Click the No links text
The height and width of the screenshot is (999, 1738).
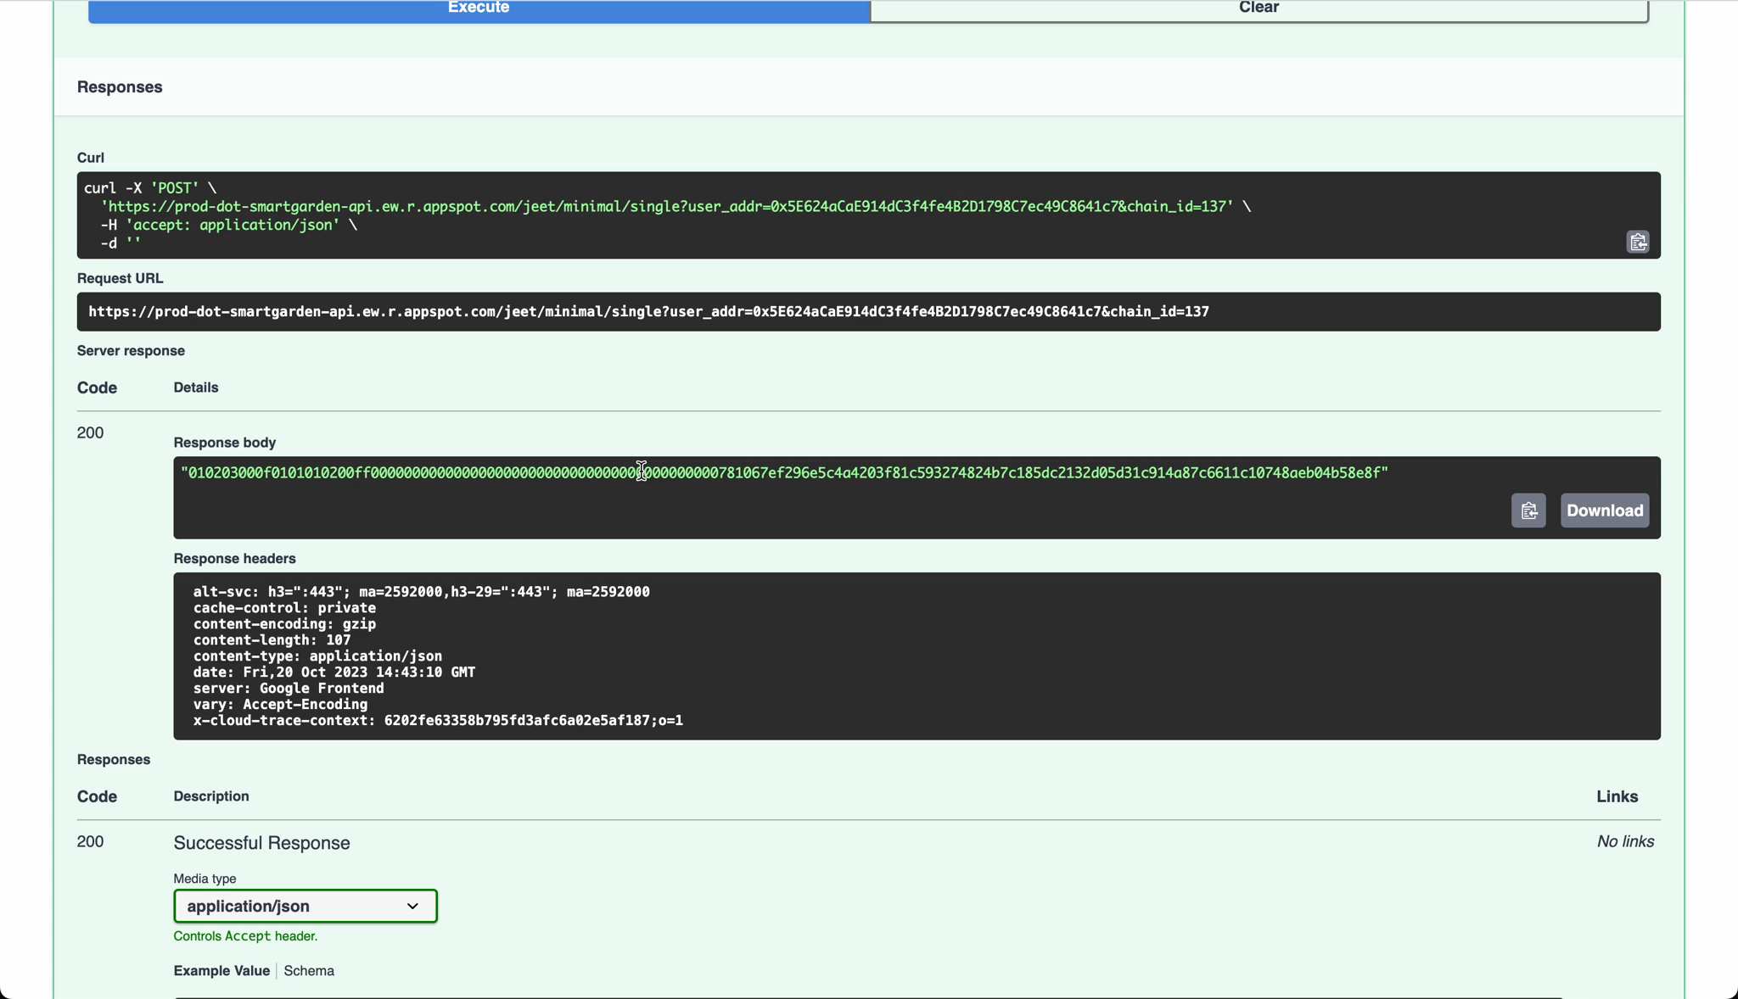coord(1625,842)
